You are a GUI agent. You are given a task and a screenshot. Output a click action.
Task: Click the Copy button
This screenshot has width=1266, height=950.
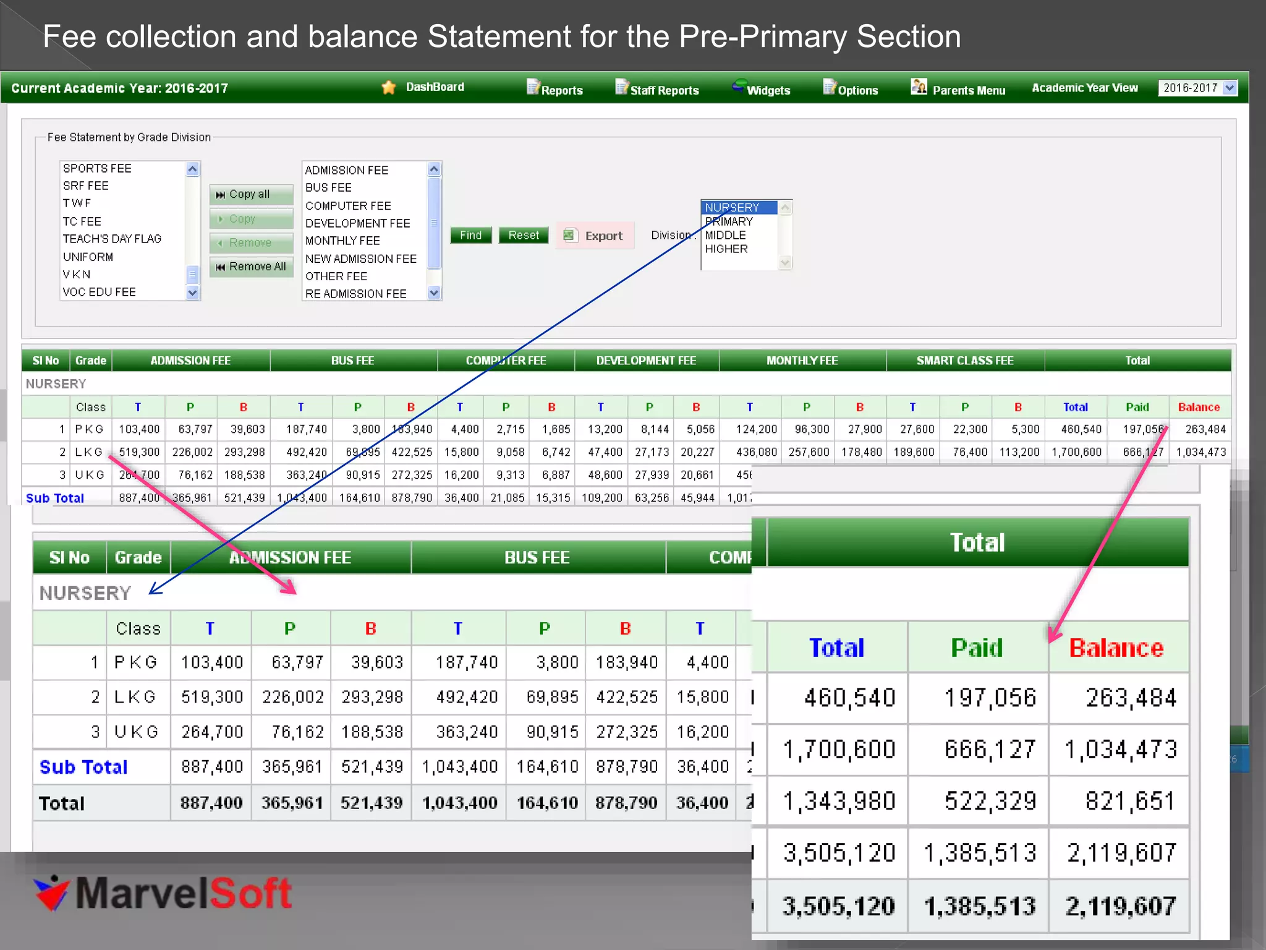251,219
